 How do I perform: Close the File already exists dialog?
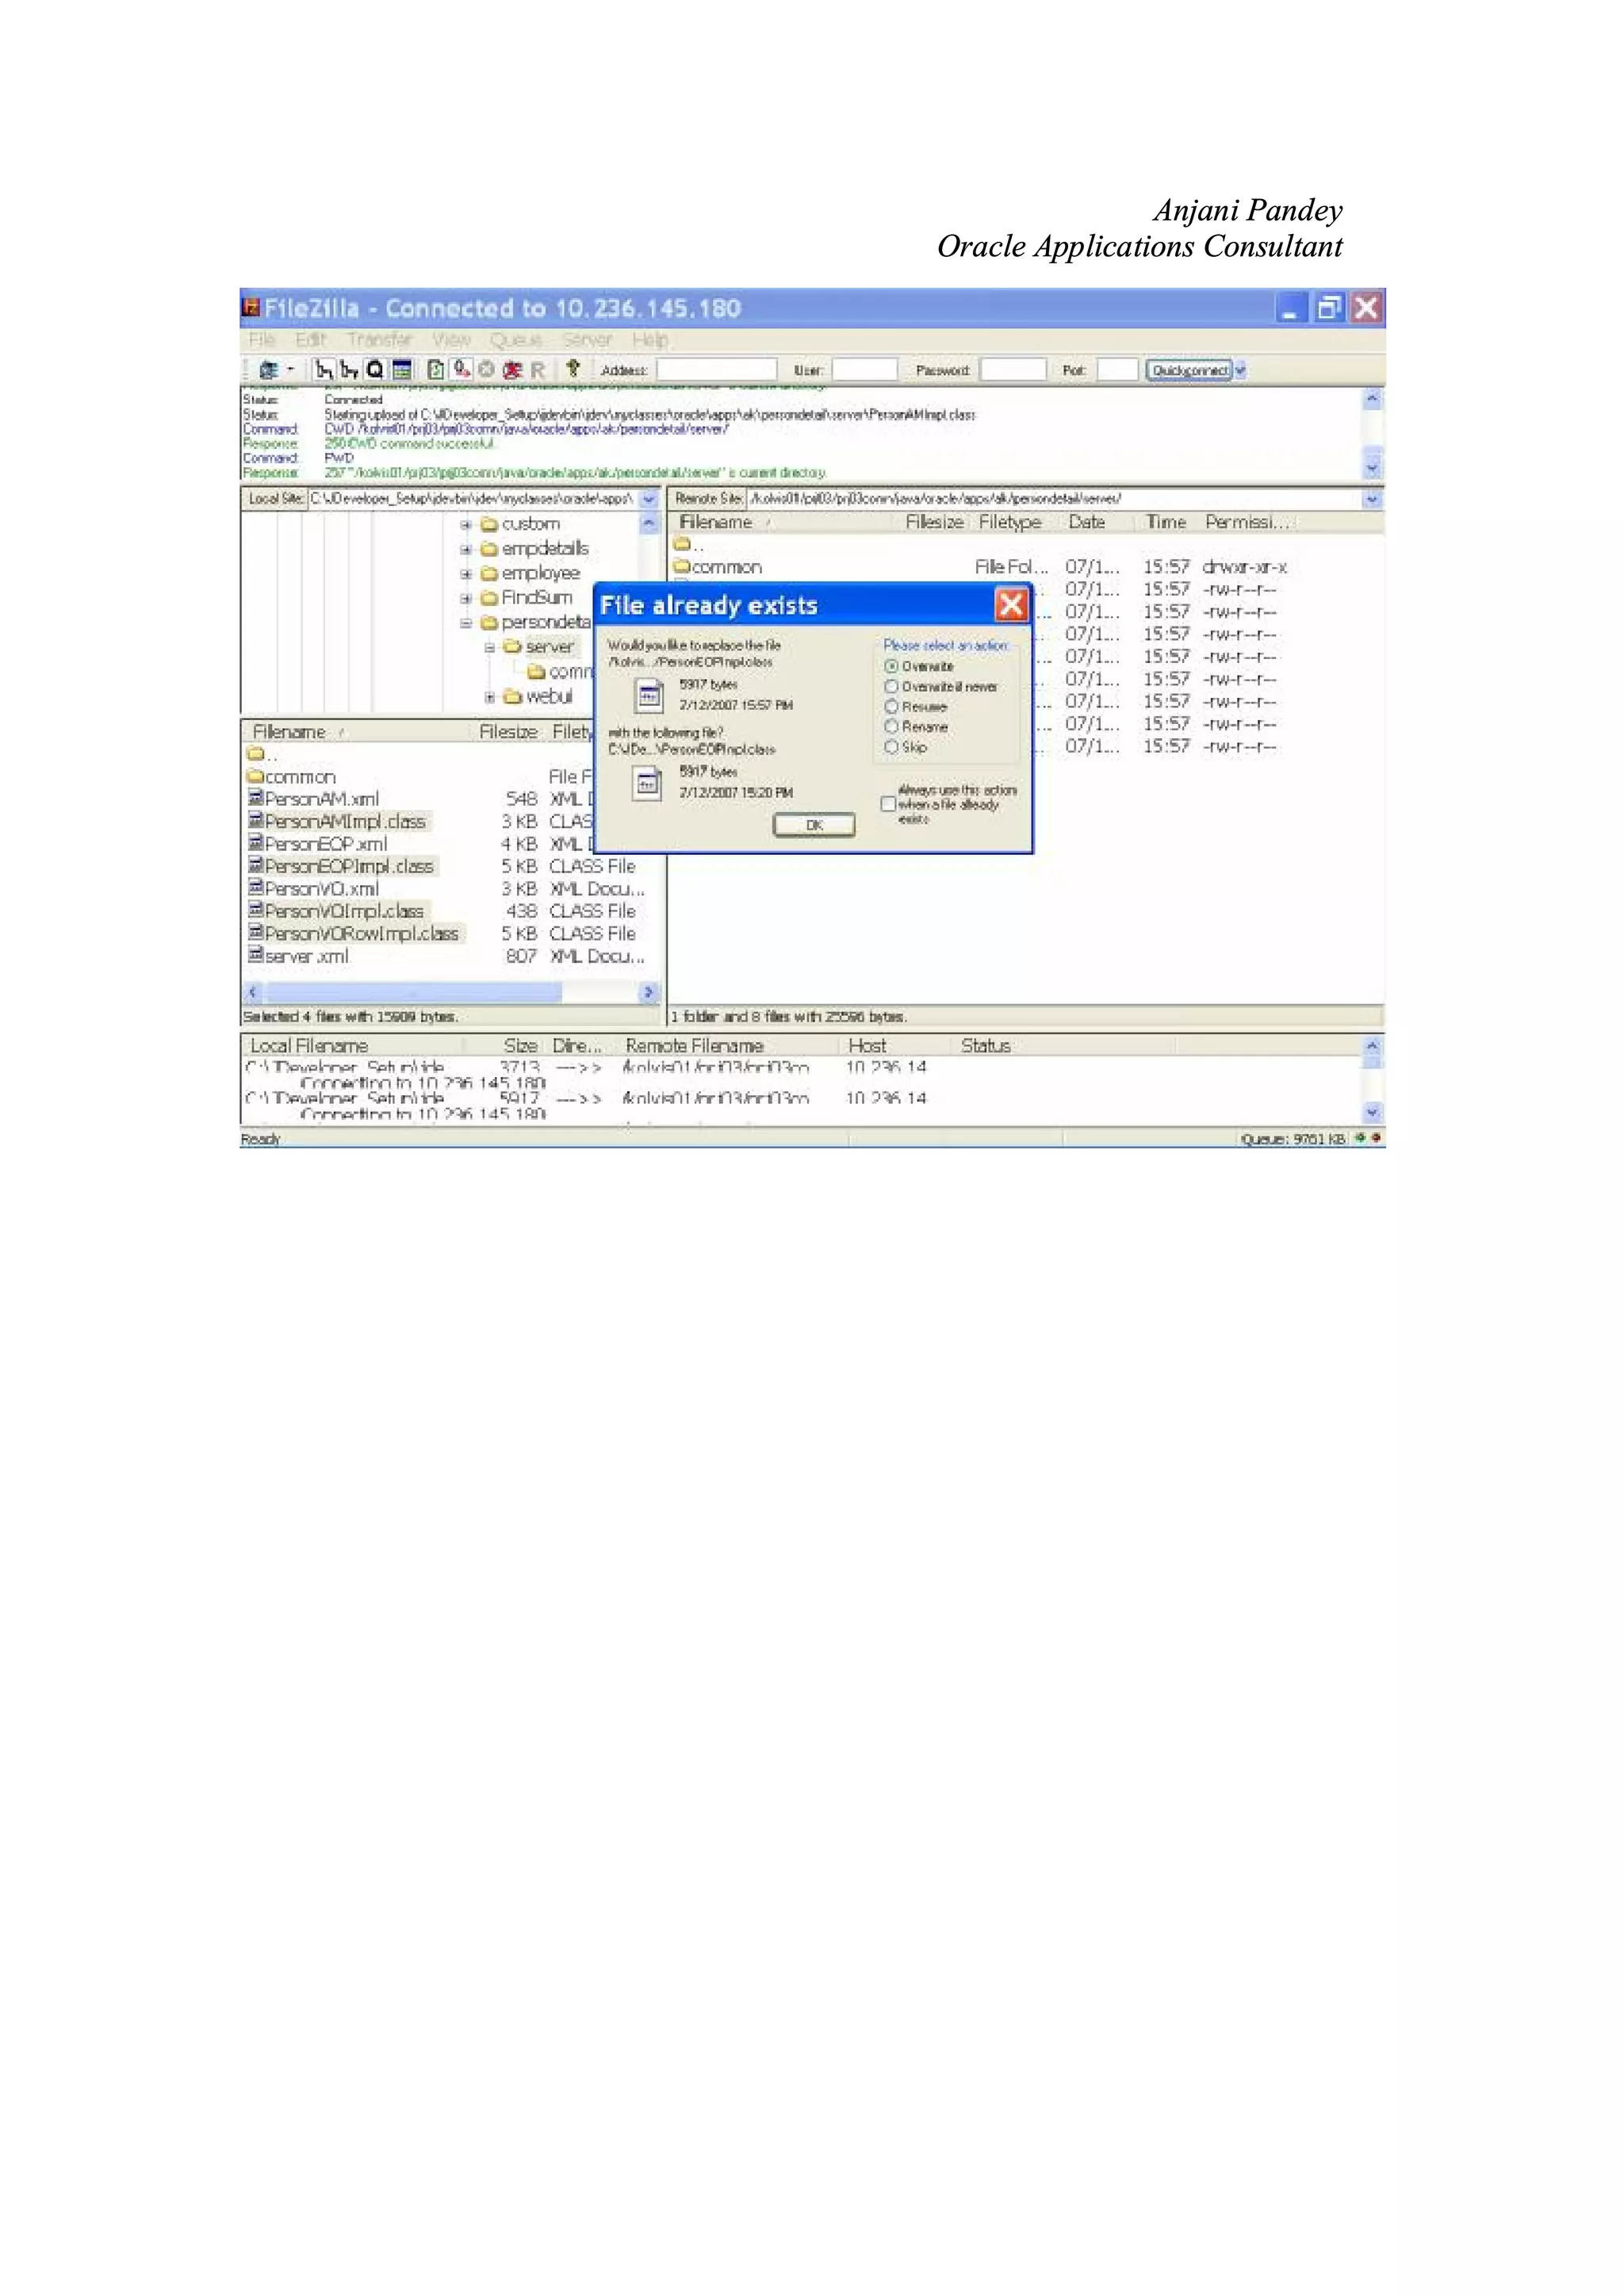click(1011, 604)
